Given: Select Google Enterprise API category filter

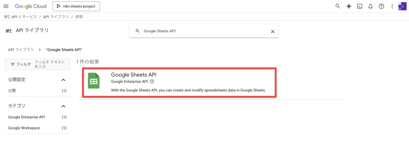Looking at the screenshot, I should pos(37,117).
